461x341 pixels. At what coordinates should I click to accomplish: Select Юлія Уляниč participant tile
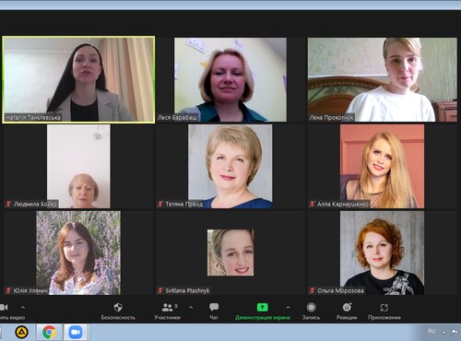78,253
